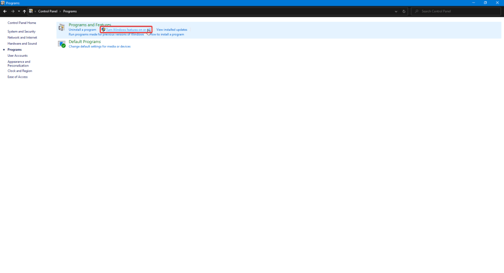Open Run programs made for previous versions
The width and height of the screenshot is (504, 273).
pyautogui.click(x=106, y=34)
